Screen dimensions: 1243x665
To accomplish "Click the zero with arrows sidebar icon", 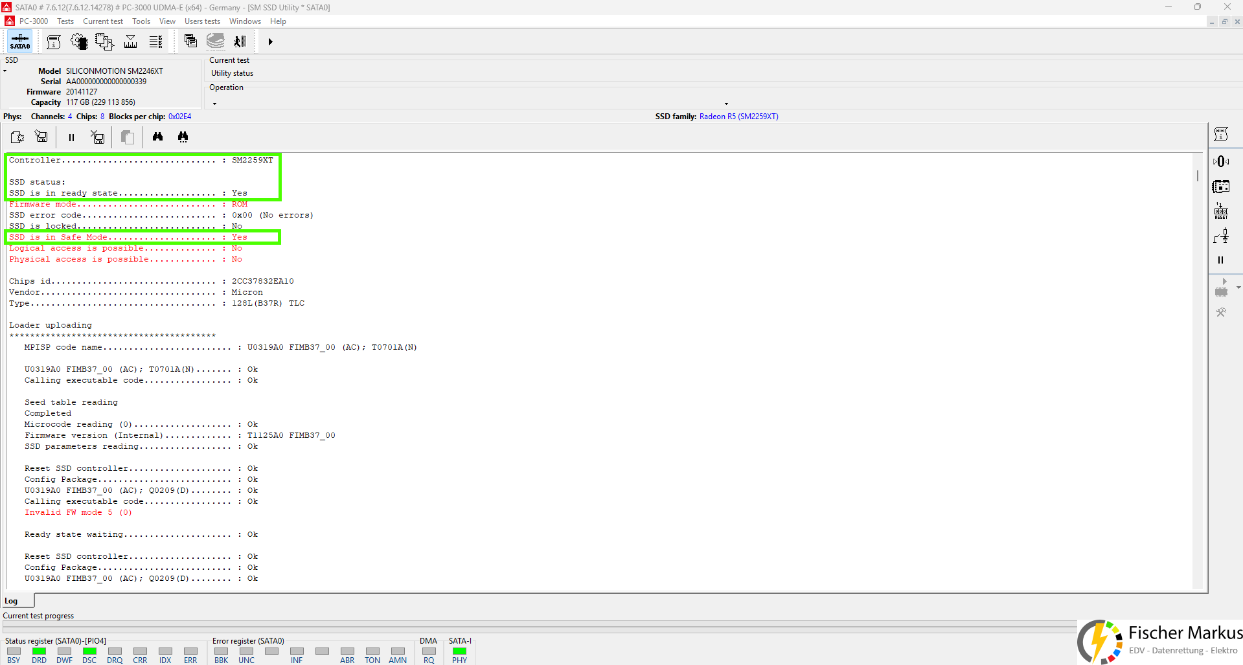I will 1221,161.
